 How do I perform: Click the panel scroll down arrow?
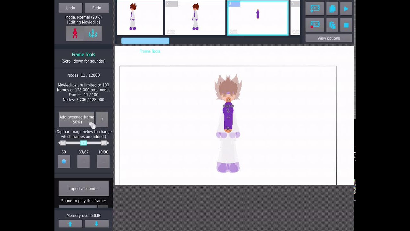pyautogui.click(x=96, y=224)
